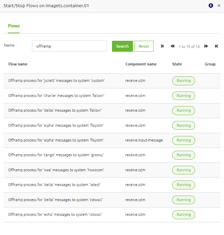Select flow name 'delta' messages to system 'failovr'
The image size is (224, 235).
pos(55,110)
